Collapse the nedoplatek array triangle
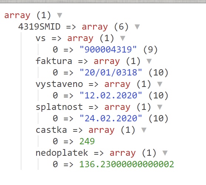The height and width of the screenshot is (185, 206). (165, 153)
